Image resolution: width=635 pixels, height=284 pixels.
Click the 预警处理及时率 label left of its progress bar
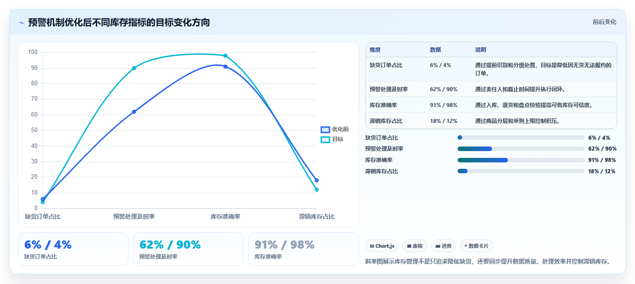click(384, 149)
